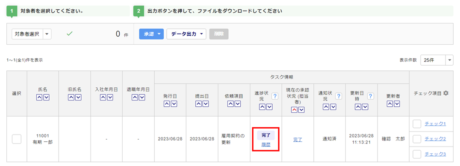The width and height of the screenshot is (460, 166).
Task: Expand the 承認 dropdown button
Action: point(151,34)
